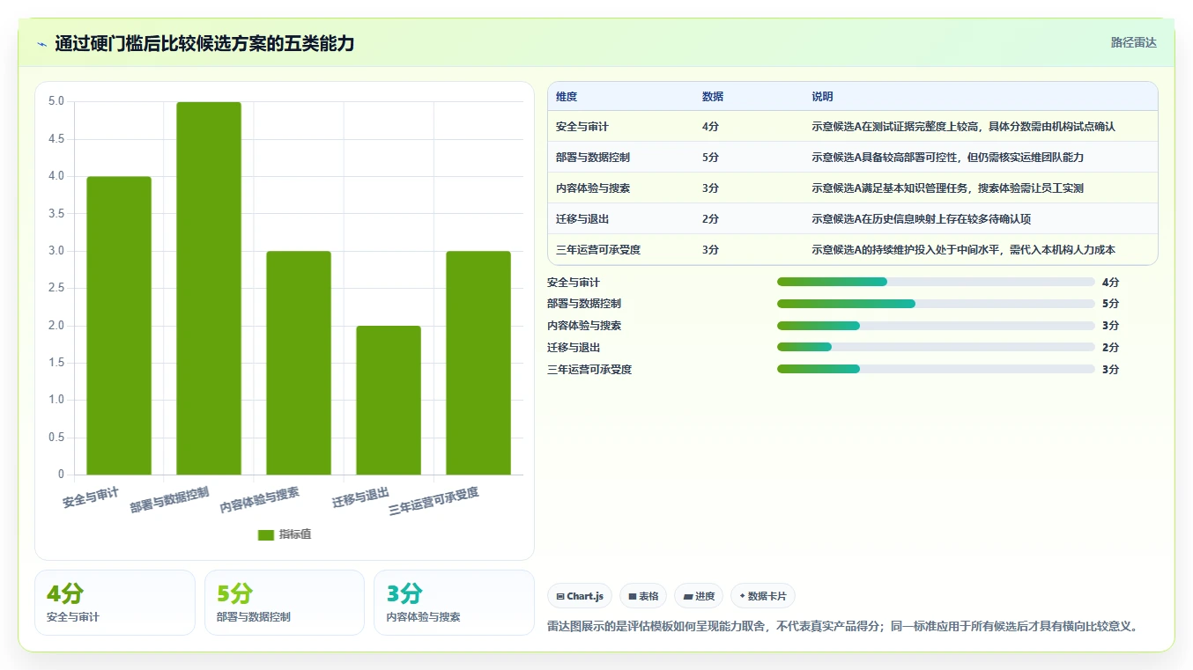1193x670 pixels.
Task: Click the 2分 cell in 迁移与退出 table row
Action: (x=710, y=219)
